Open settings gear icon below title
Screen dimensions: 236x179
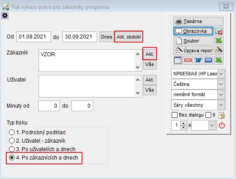(5, 16)
